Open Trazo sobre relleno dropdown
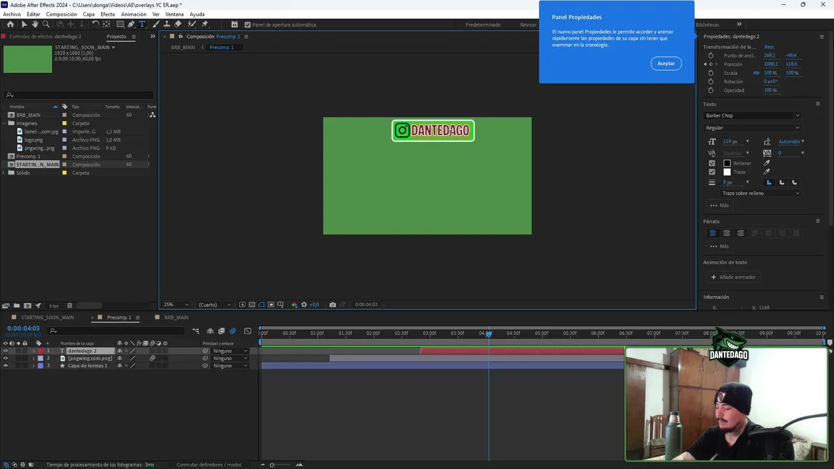This screenshot has width=834, height=469. click(x=760, y=193)
